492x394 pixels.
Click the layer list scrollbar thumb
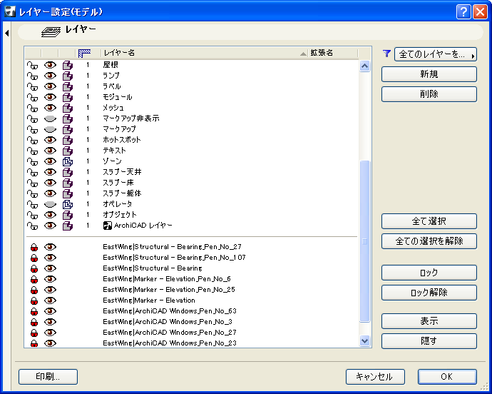point(364,241)
